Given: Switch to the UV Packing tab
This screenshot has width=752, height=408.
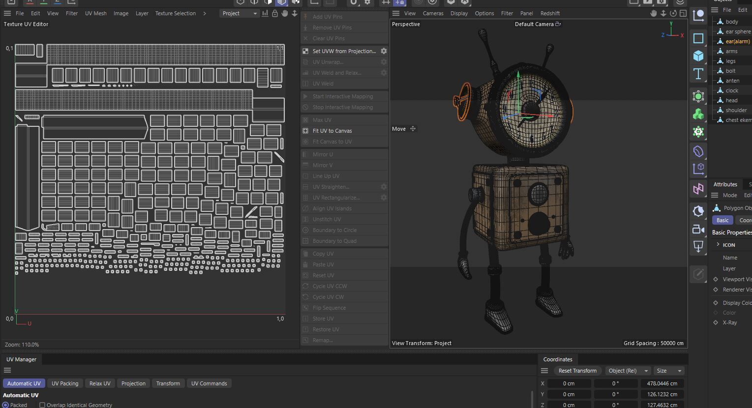Looking at the screenshot, I should click(x=65, y=383).
